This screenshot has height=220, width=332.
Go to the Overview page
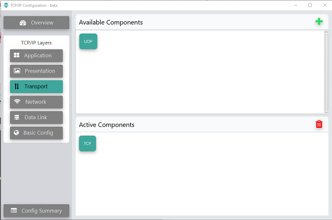[x=37, y=22]
